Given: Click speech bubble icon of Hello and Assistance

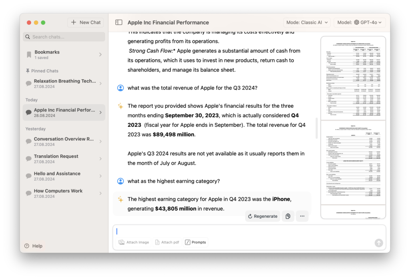Looking at the screenshot, I should 29,176.
